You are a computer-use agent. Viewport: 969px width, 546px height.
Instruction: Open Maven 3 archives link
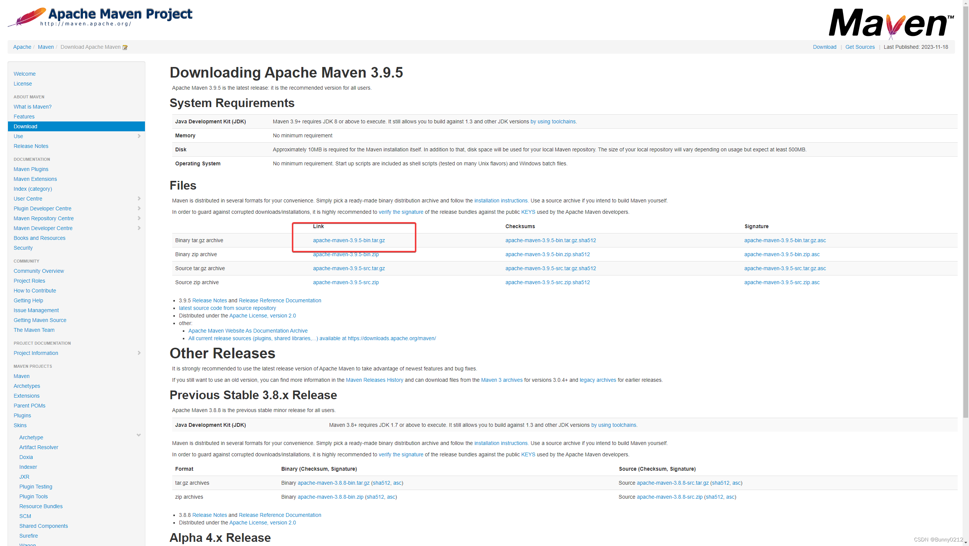502,380
